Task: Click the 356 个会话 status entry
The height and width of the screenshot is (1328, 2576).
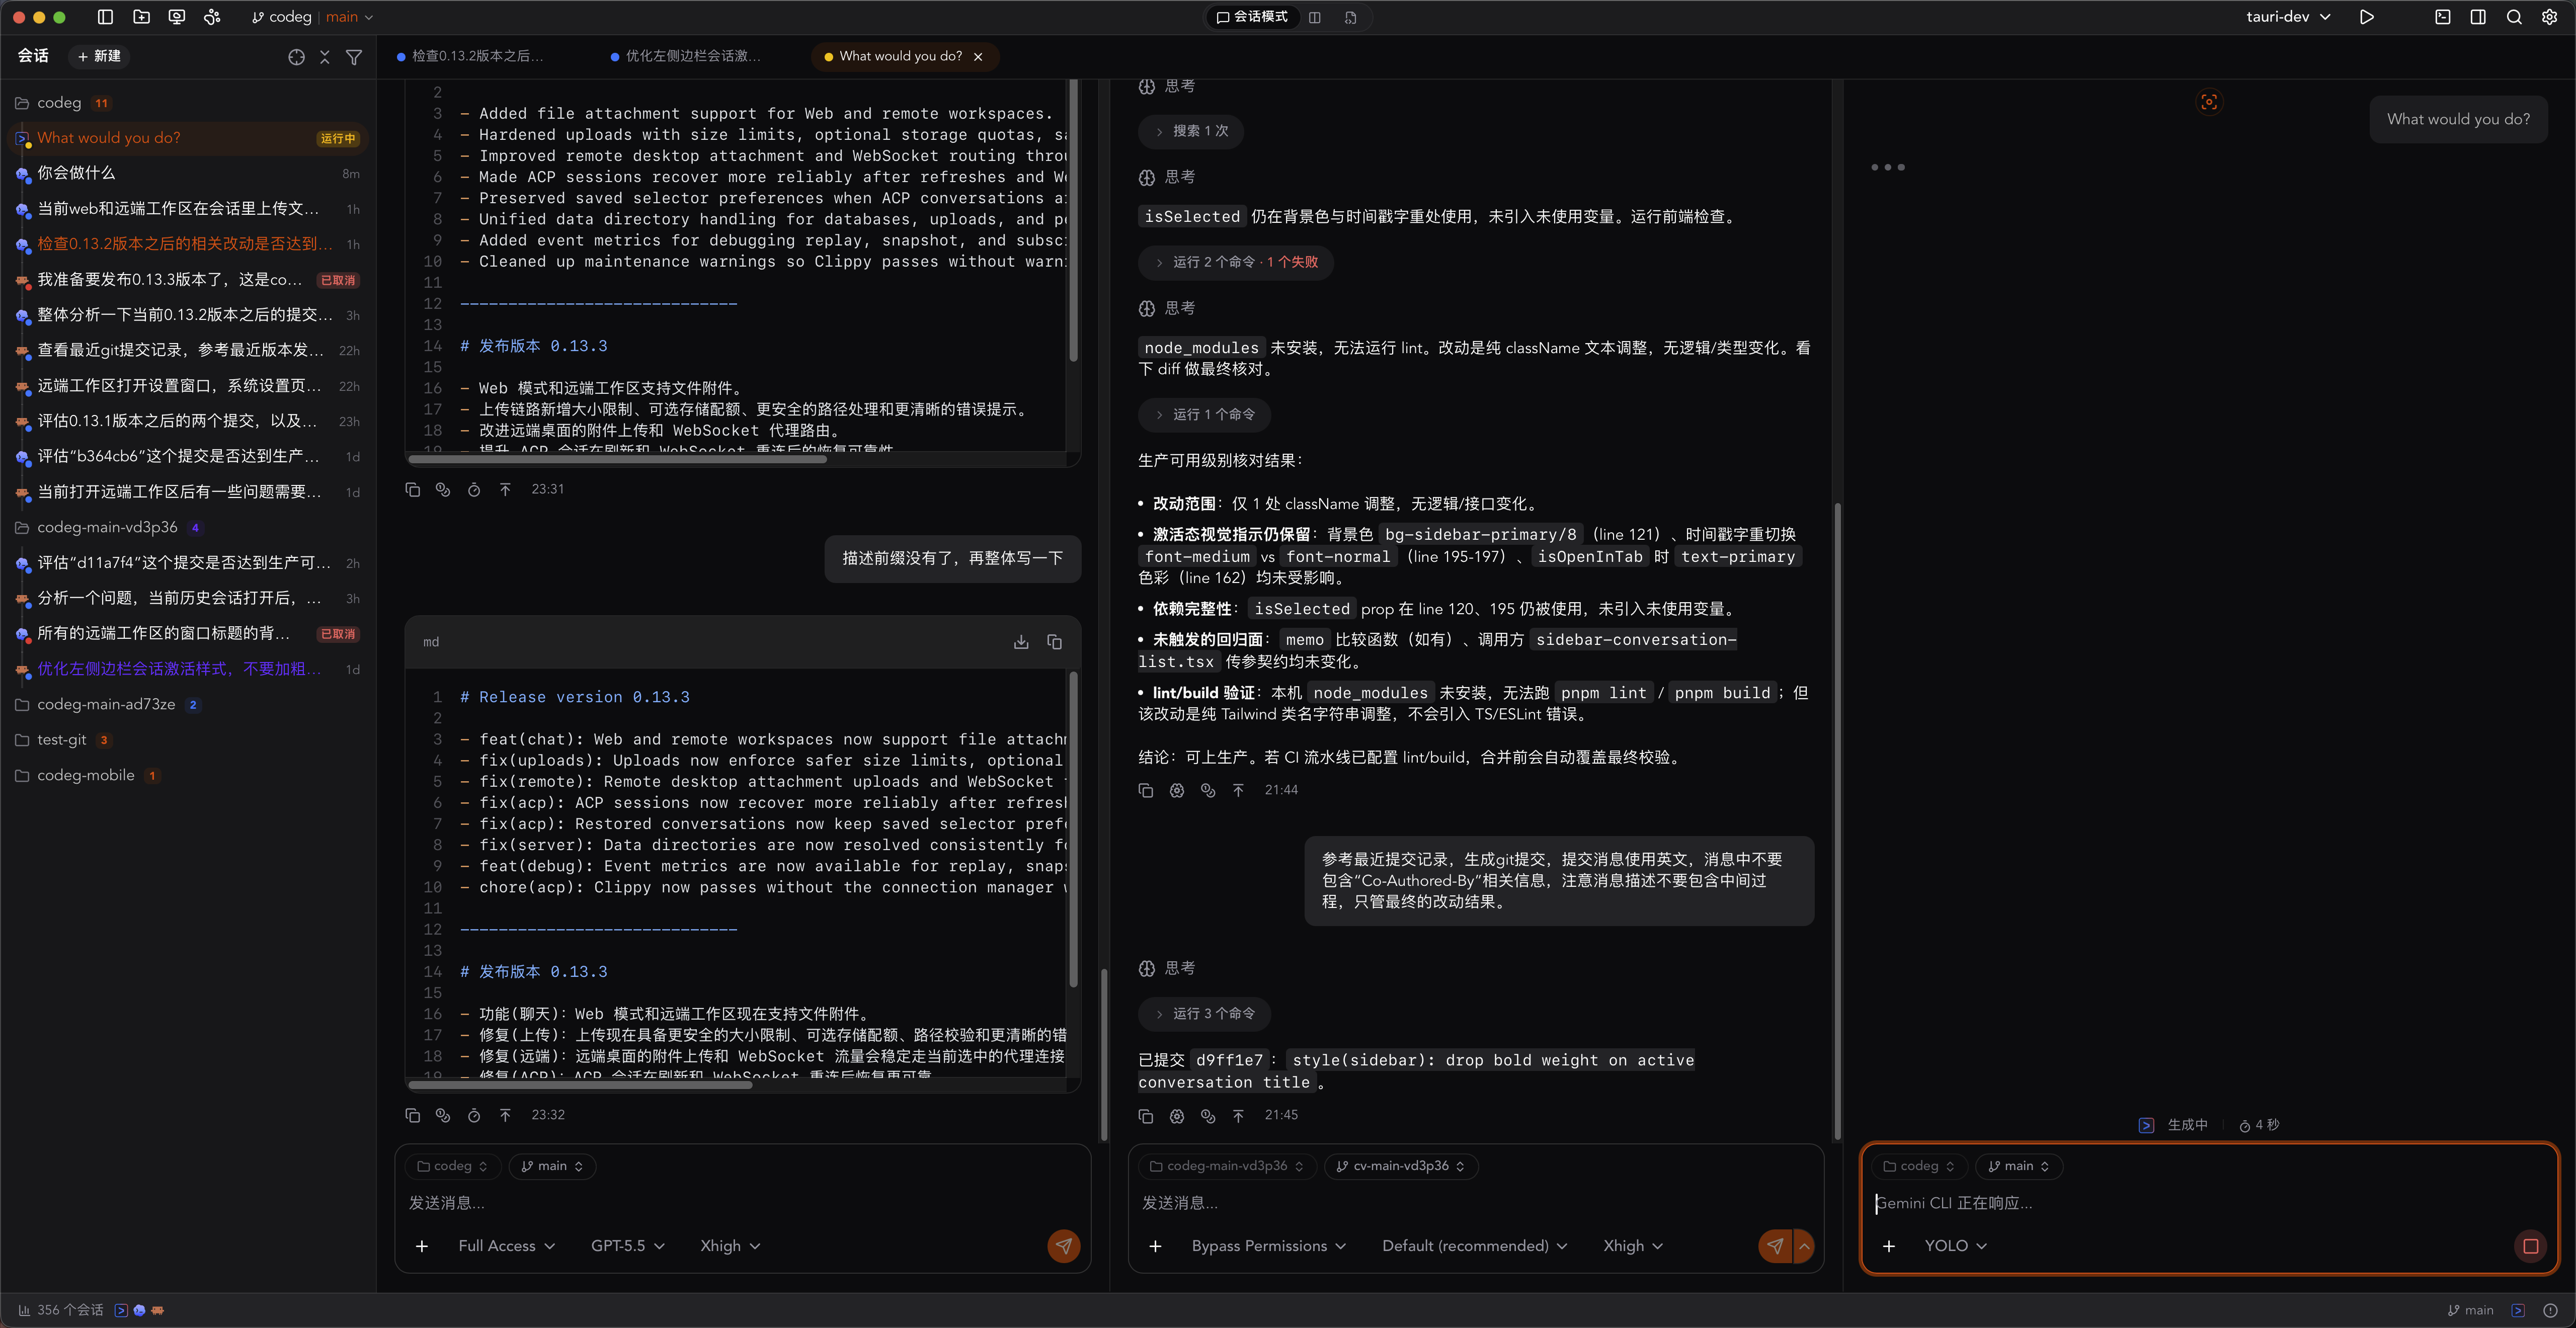Action: pyautogui.click(x=61, y=1310)
